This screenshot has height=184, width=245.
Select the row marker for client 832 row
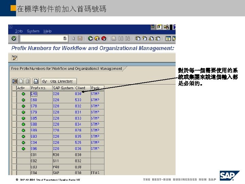pos(14,106)
